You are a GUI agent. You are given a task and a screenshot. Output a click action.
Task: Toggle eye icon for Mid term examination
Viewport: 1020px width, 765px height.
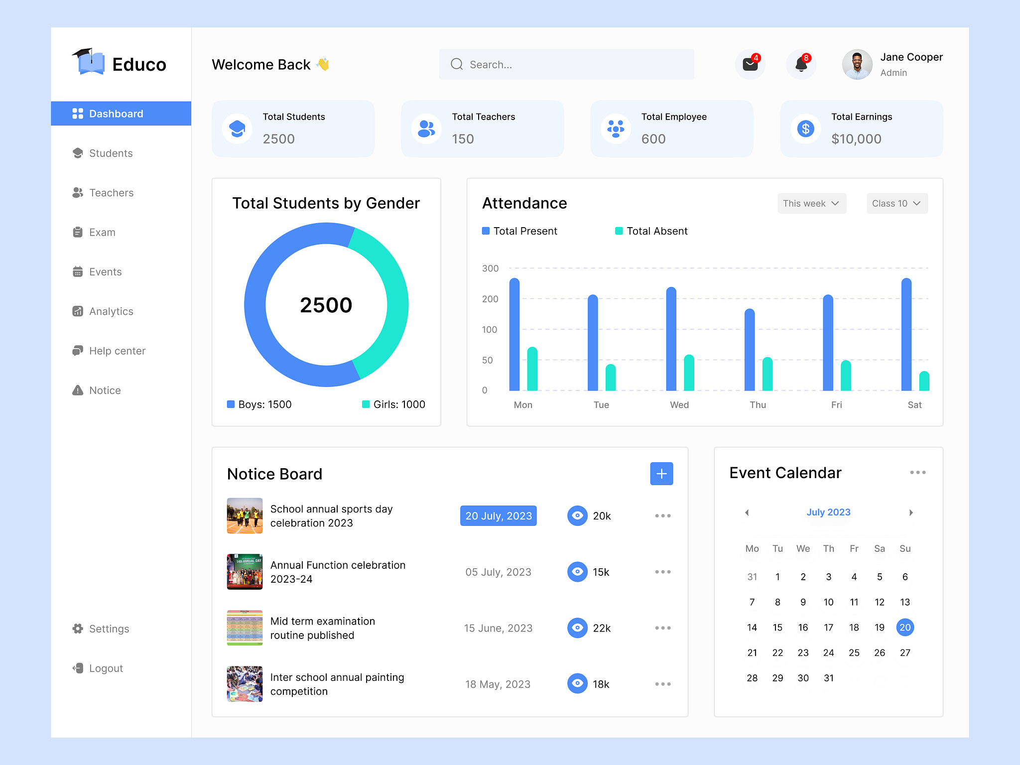[x=577, y=628]
